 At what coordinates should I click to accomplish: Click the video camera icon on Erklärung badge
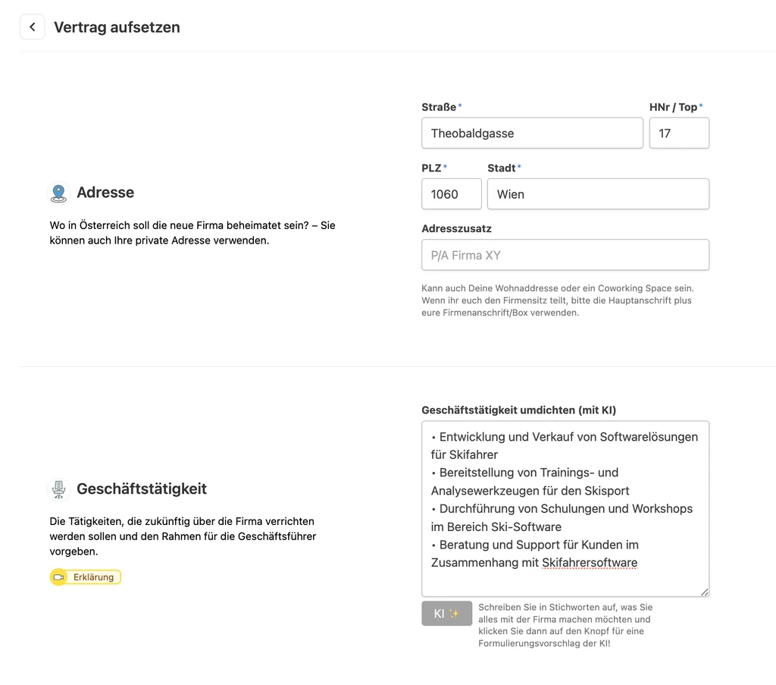tap(59, 577)
